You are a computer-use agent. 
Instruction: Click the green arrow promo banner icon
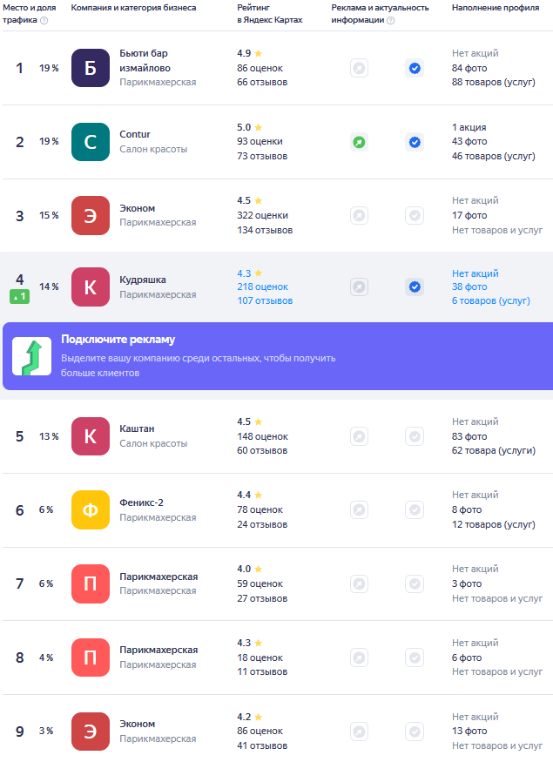(x=31, y=356)
